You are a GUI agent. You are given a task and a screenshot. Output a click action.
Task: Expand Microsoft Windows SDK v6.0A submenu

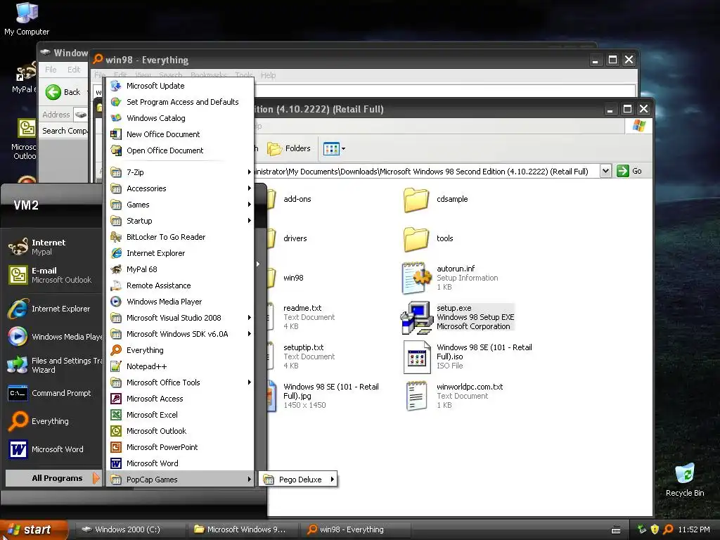[x=180, y=334]
